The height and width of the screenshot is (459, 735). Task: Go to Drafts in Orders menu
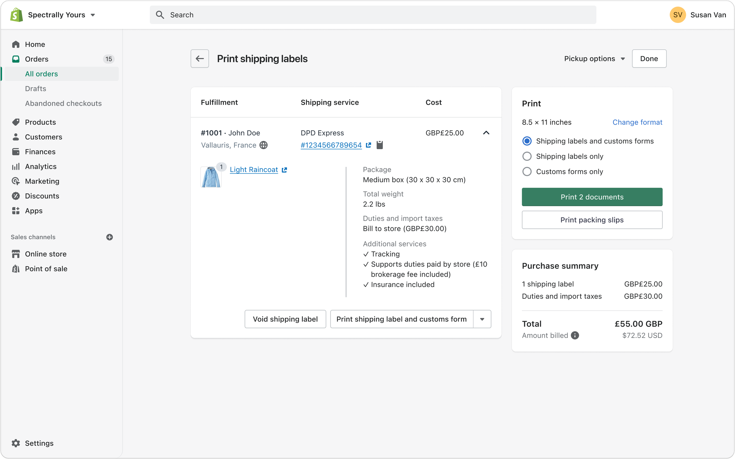[36, 89]
